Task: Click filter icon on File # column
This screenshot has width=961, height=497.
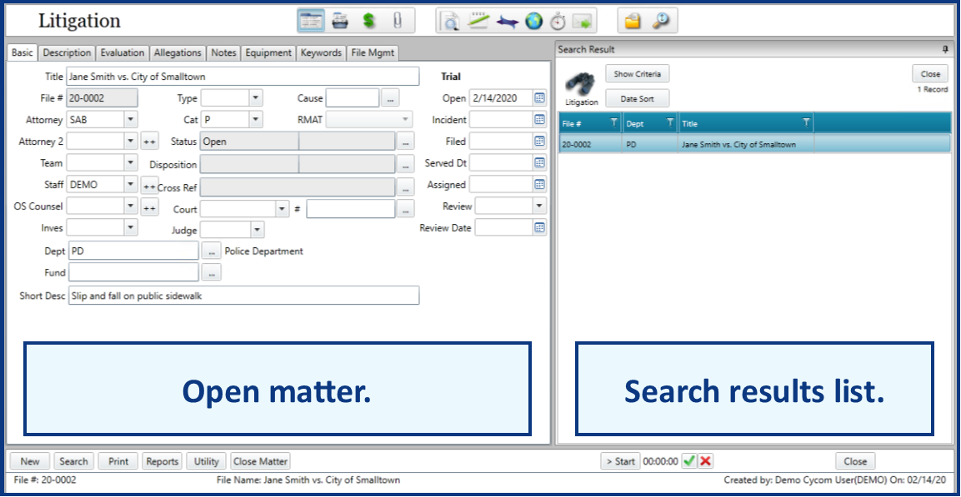Action: [614, 122]
